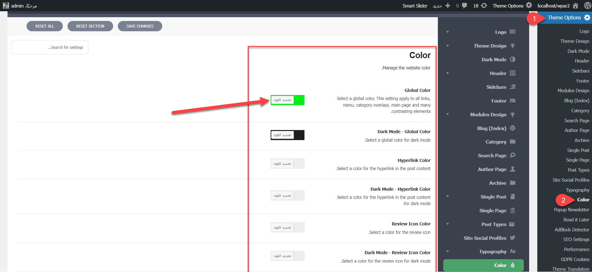
Task: Expand the Theme Design section arrow
Action: (448, 46)
